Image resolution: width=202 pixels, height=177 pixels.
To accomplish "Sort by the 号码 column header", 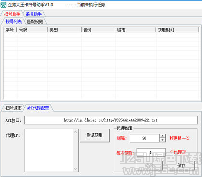I will 32,30.
